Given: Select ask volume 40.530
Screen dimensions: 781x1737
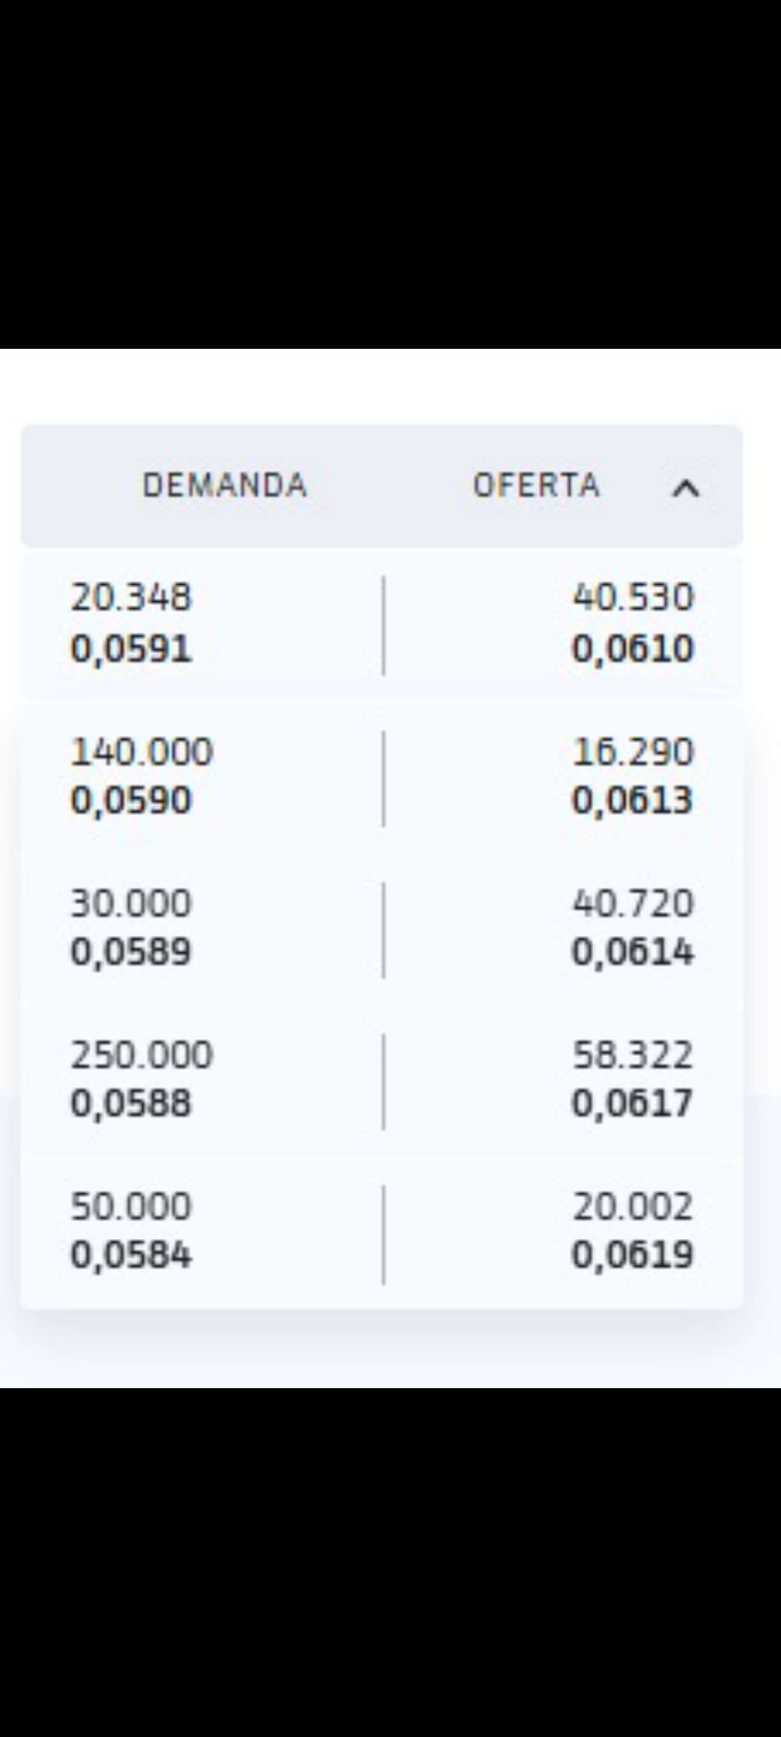Looking at the screenshot, I should [633, 598].
